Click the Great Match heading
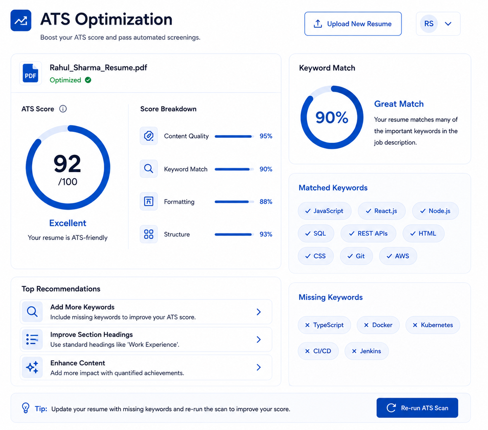This screenshot has width=488, height=430. pyautogui.click(x=399, y=104)
